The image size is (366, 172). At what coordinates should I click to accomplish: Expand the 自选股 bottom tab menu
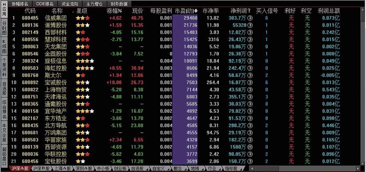pos(146,169)
